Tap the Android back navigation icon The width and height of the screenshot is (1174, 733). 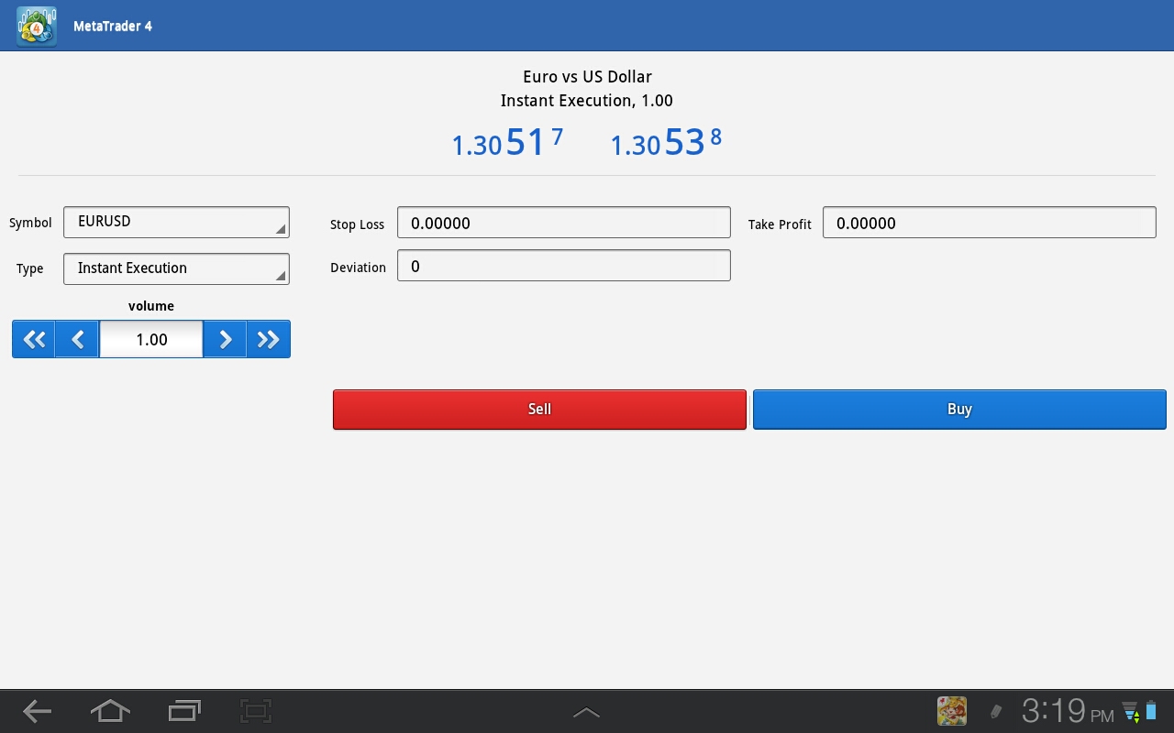pos(37,711)
